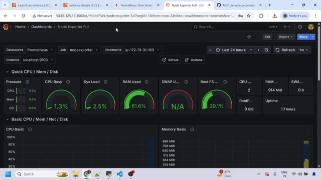Image resolution: width=321 pixels, height=180 pixels.
Task: Open File Explorer from taskbar
Action: point(76,174)
